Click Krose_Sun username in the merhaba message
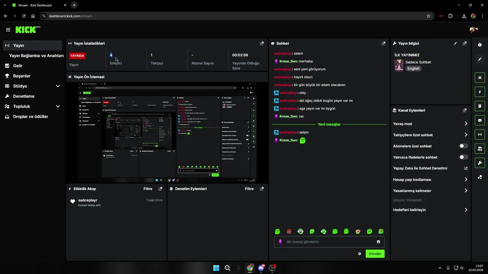 [x=288, y=61]
